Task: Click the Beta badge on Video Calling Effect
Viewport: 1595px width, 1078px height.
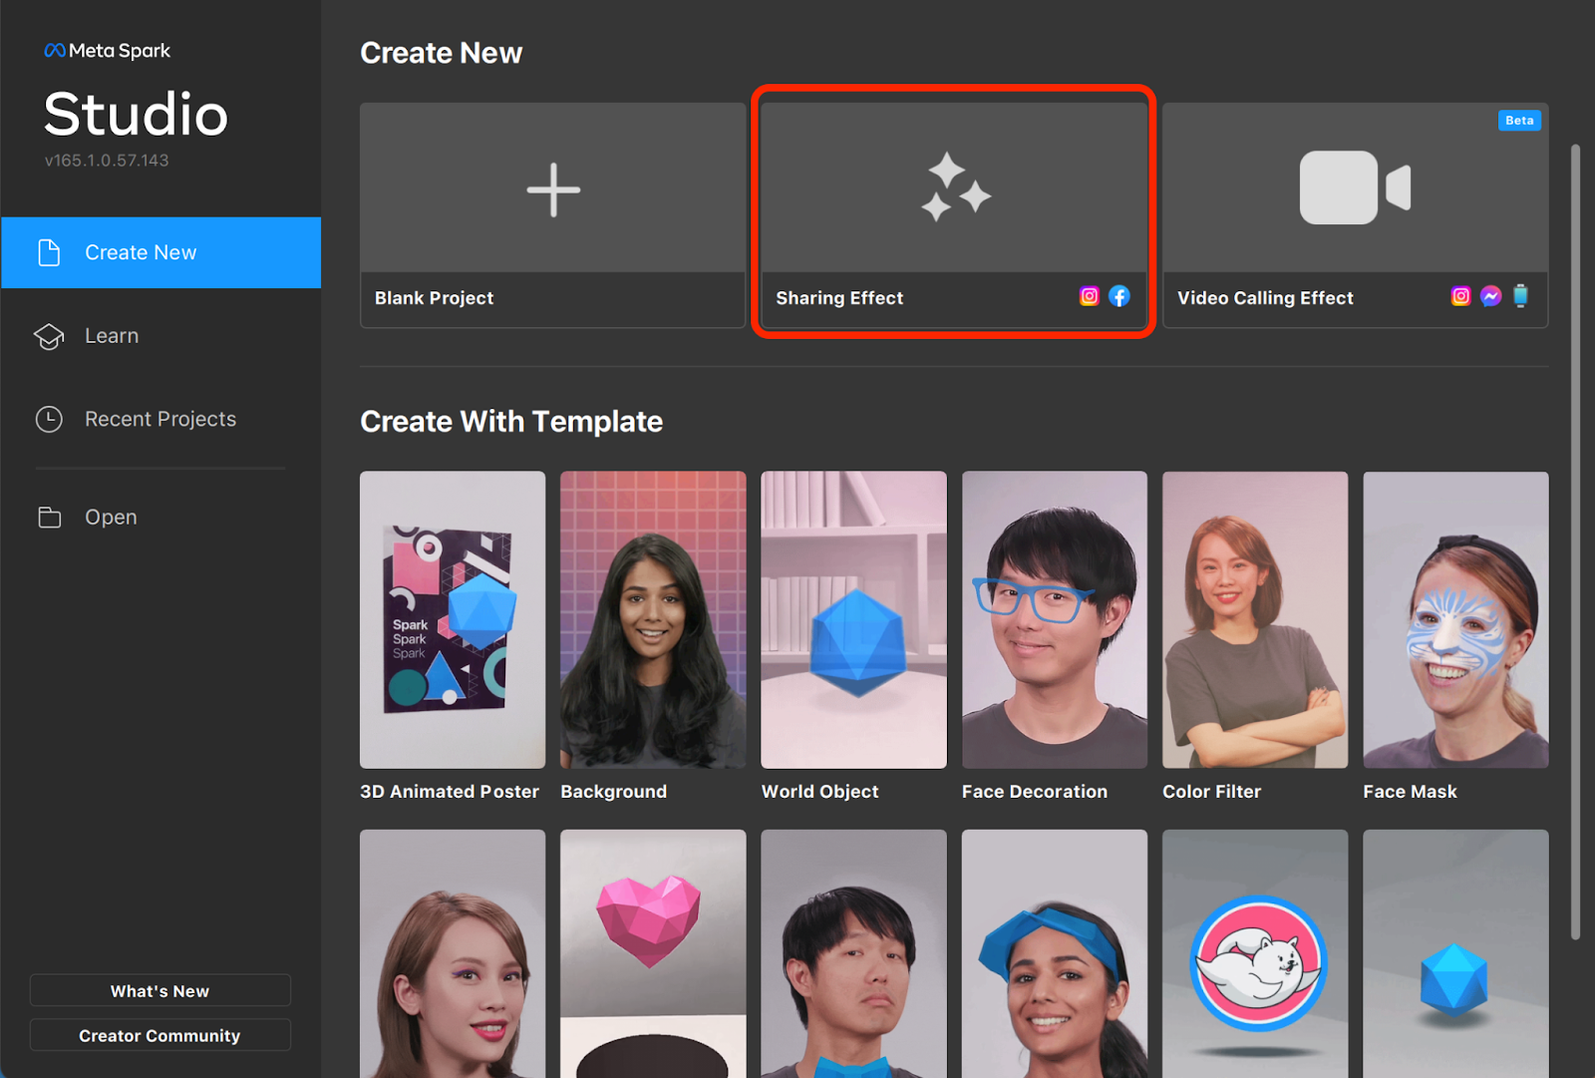Action: [1519, 121]
